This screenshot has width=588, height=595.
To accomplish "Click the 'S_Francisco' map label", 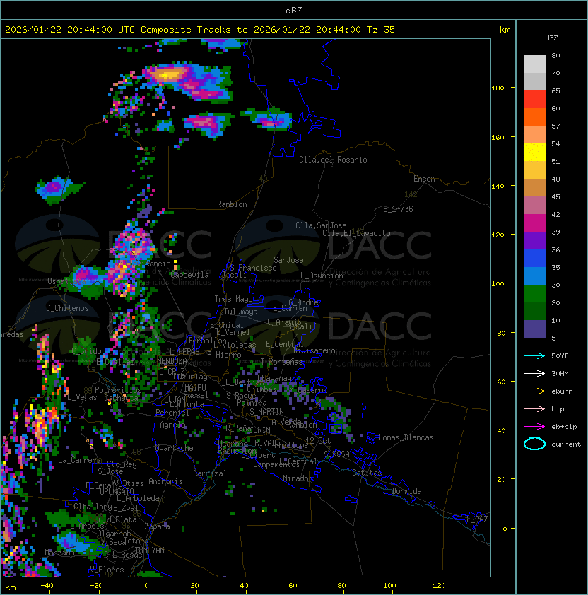I will coord(253,268).
